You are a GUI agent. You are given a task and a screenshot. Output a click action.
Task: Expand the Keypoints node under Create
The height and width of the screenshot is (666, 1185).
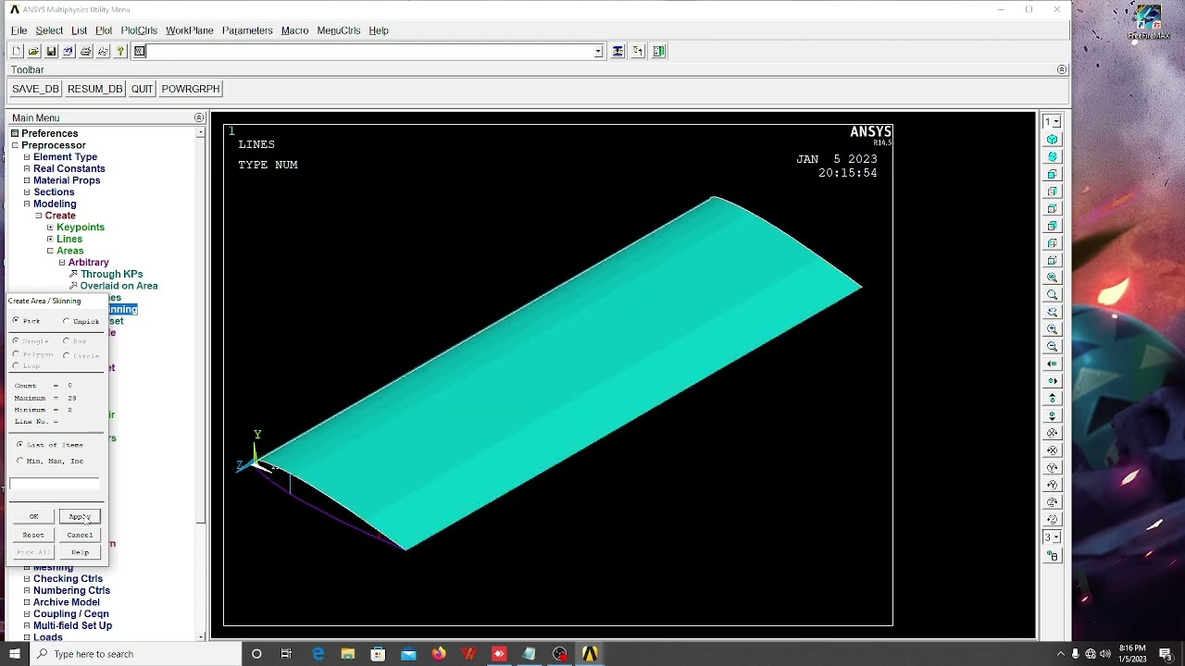[x=50, y=228]
